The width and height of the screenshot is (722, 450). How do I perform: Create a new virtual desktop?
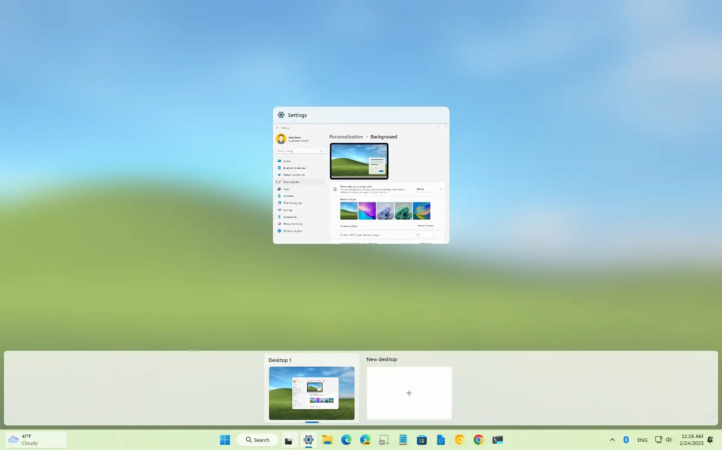click(x=409, y=392)
